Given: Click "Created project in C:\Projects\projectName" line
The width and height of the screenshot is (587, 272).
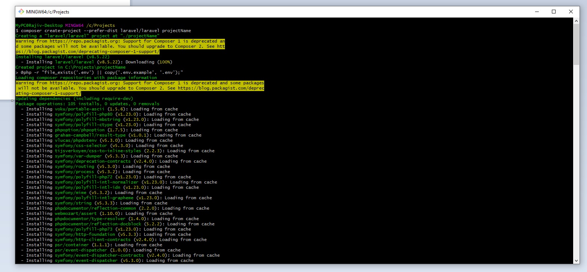Looking at the screenshot, I should (x=71, y=67).
